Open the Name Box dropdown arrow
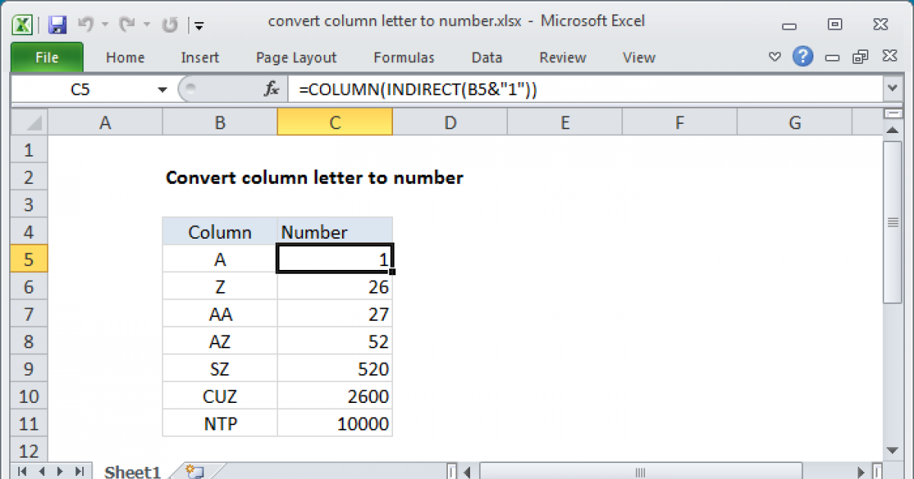This screenshot has height=479, width=914. tap(161, 88)
